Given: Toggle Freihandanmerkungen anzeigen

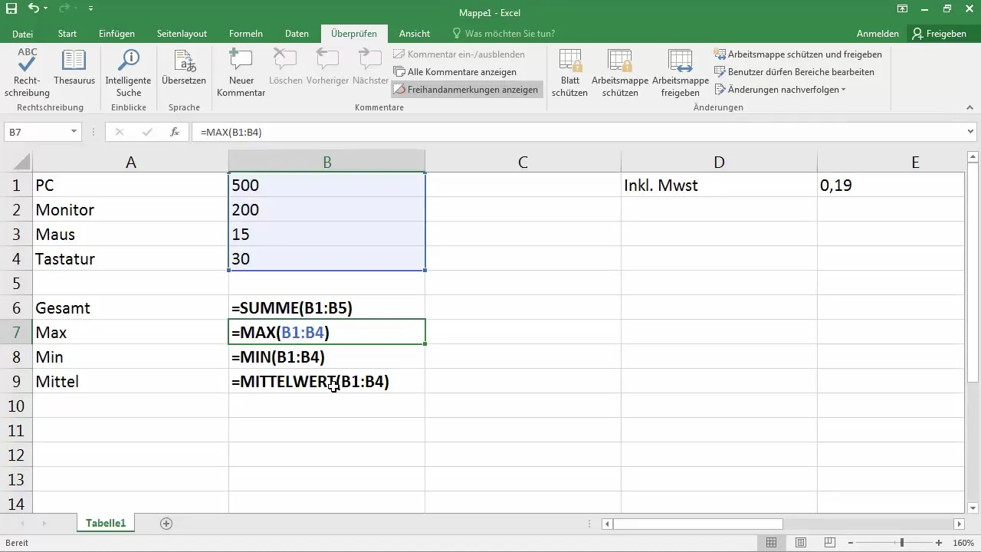Looking at the screenshot, I should point(466,90).
